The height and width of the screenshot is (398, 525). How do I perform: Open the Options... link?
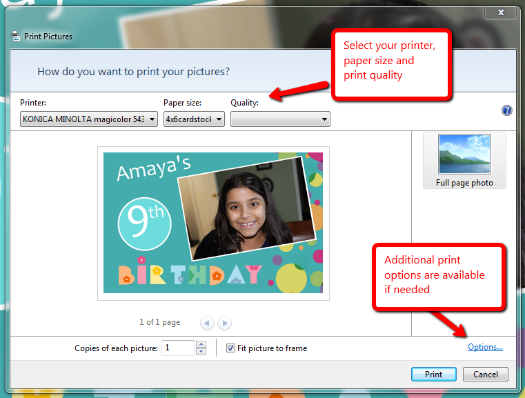pos(485,347)
